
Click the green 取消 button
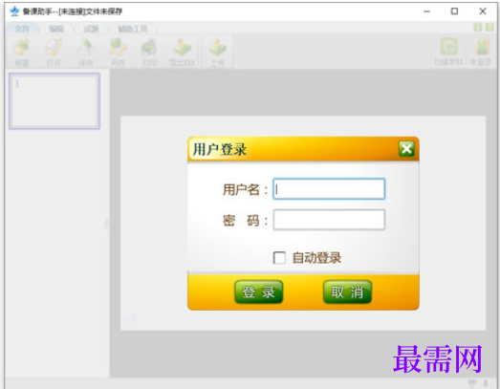(x=347, y=292)
